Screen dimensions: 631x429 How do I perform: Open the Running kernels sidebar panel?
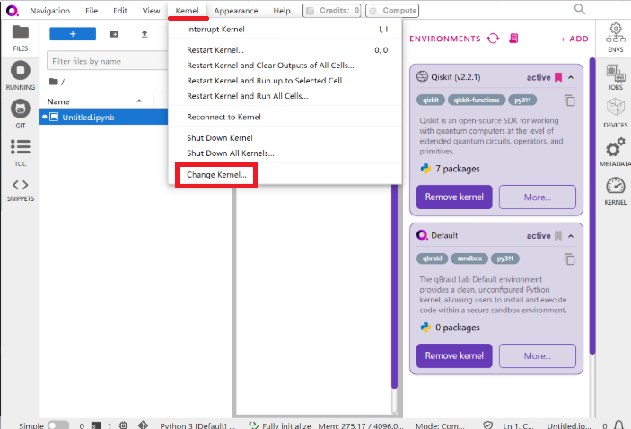(x=20, y=74)
